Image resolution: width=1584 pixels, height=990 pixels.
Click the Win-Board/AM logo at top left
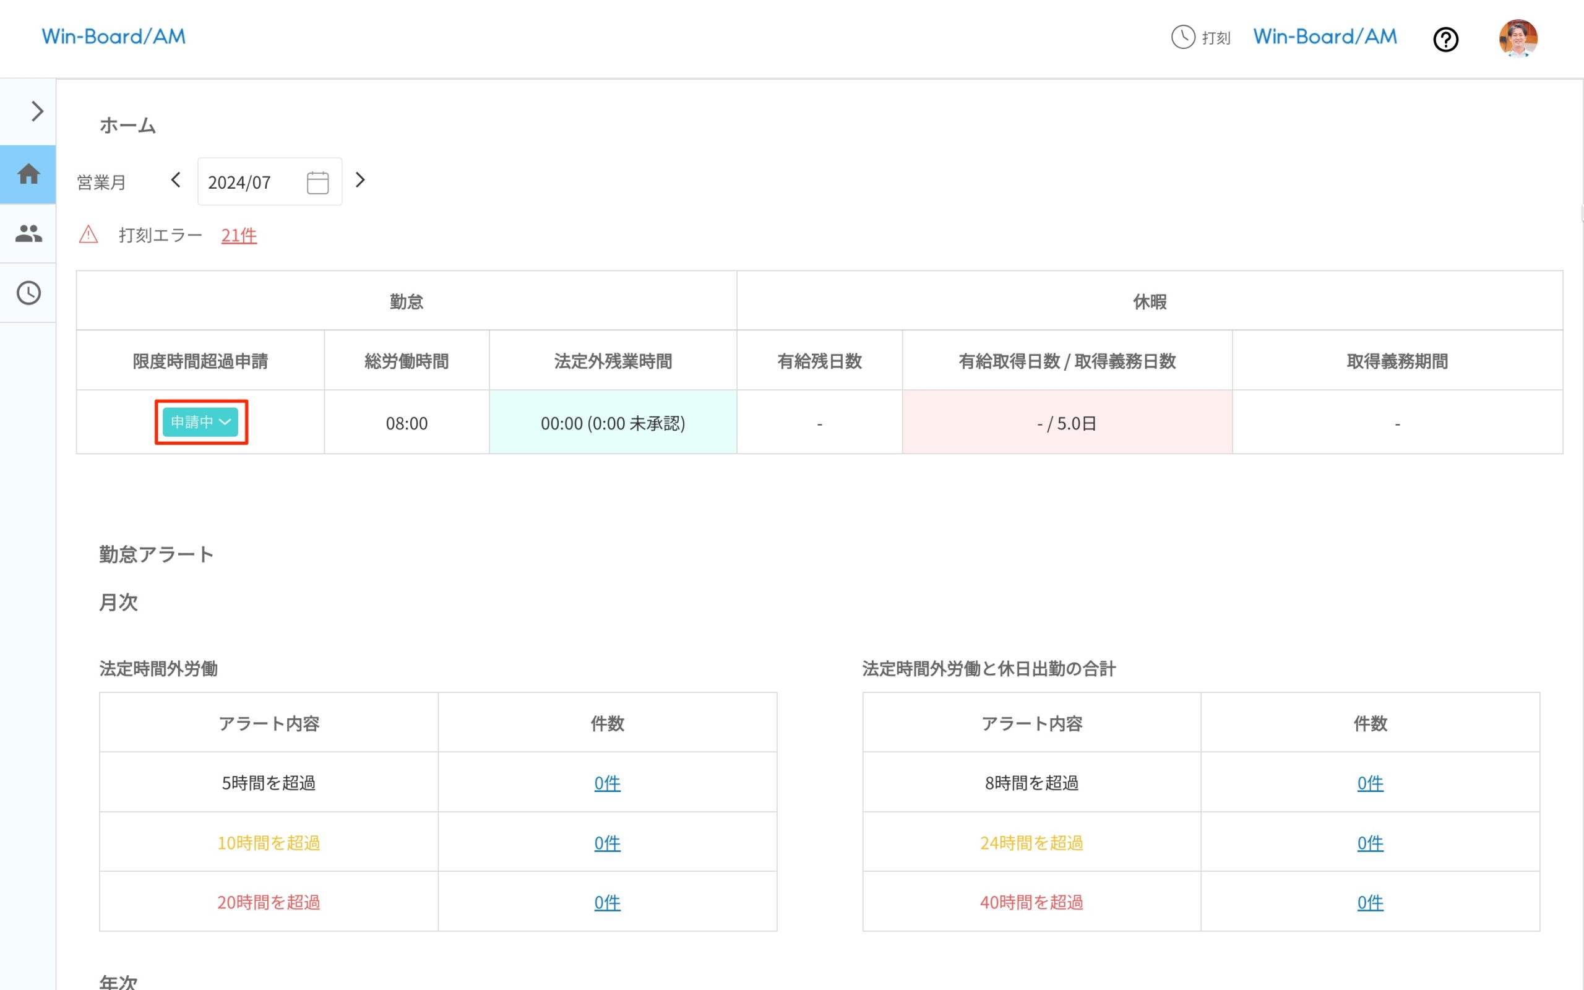coord(114,37)
